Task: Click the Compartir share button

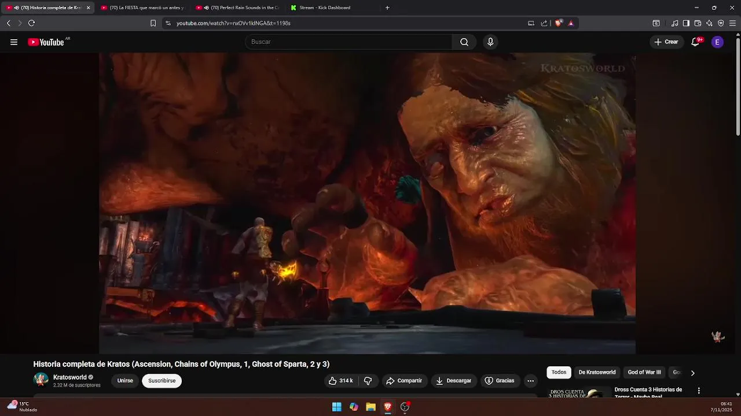Action: (x=404, y=381)
